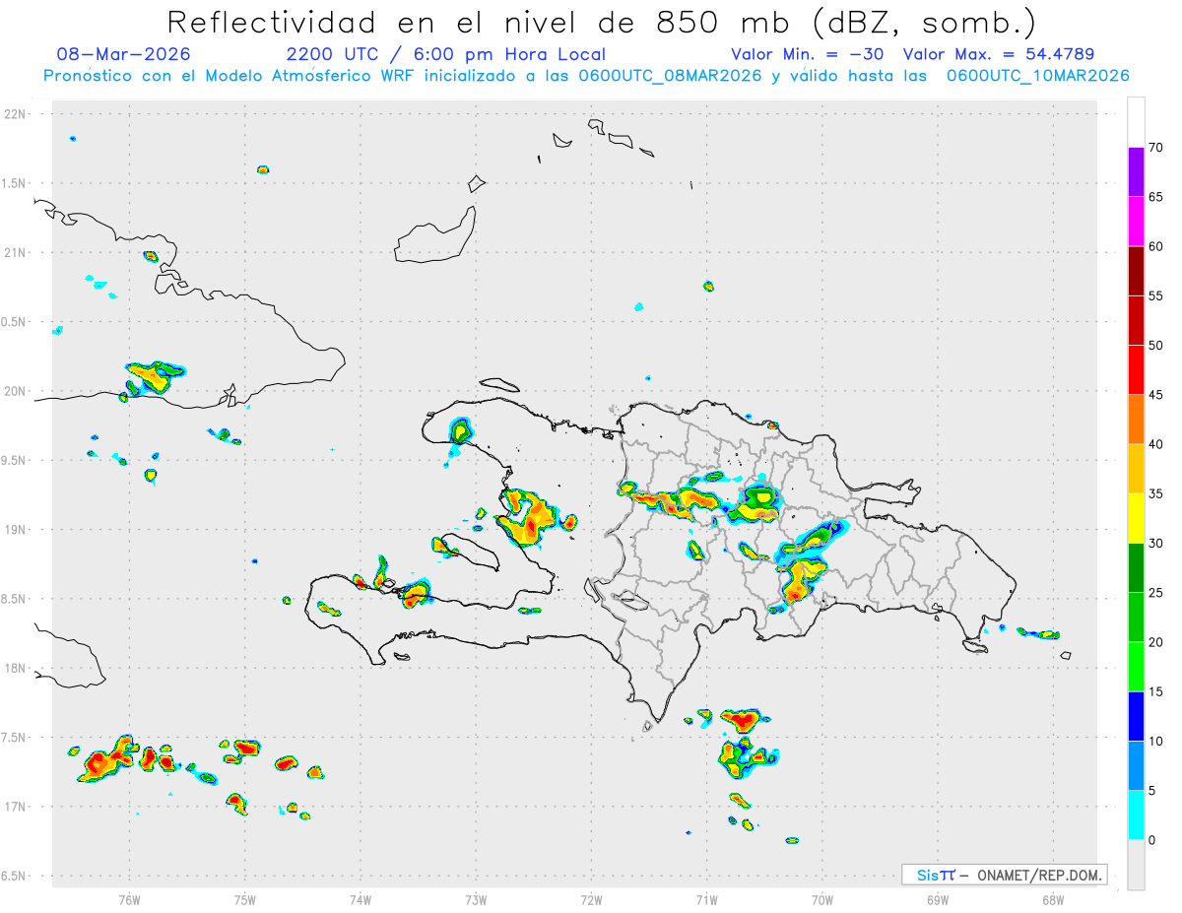Select the '2200 UTC / 6:00 pm Hora Local' text
The image size is (1182, 913).
tap(445, 54)
